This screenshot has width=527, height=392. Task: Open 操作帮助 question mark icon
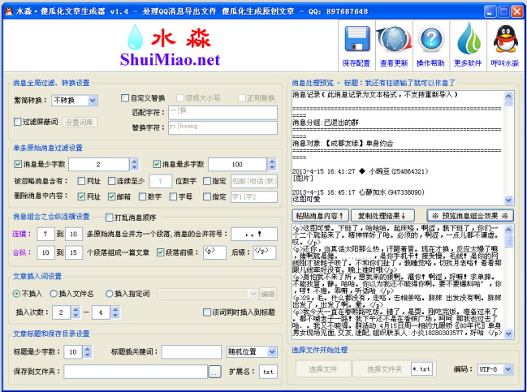pyautogui.click(x=431, y=40)
